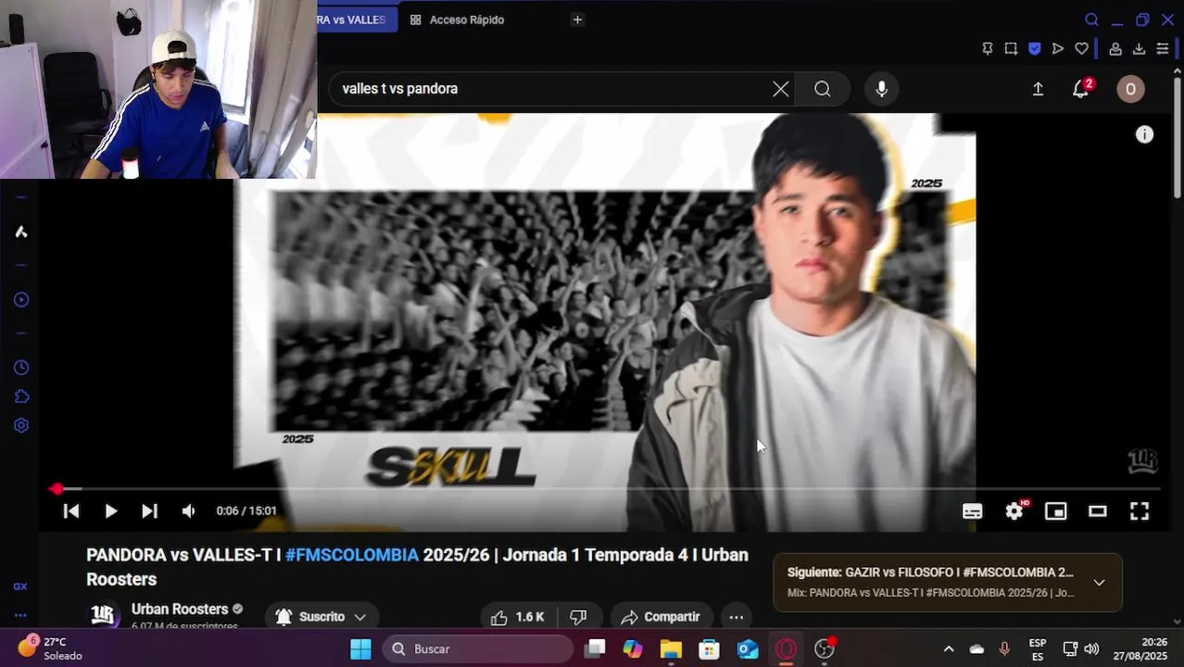Viewport: 1184px width, 667px height.
Task: Clear the YouTube search box text
Action: (781, 89)
